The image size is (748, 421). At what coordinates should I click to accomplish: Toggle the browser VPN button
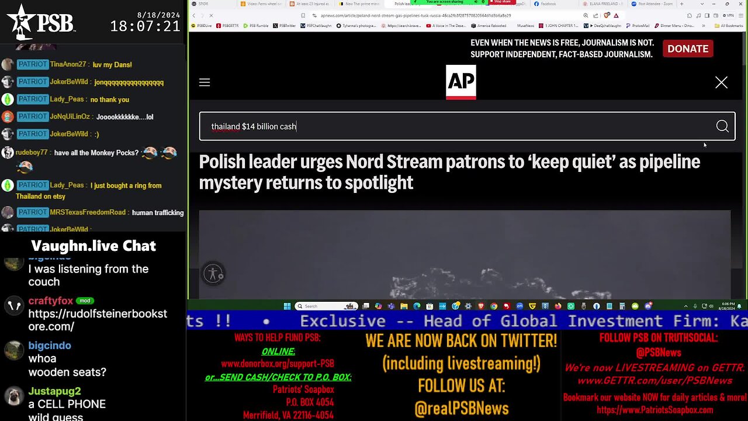point(728,15)
